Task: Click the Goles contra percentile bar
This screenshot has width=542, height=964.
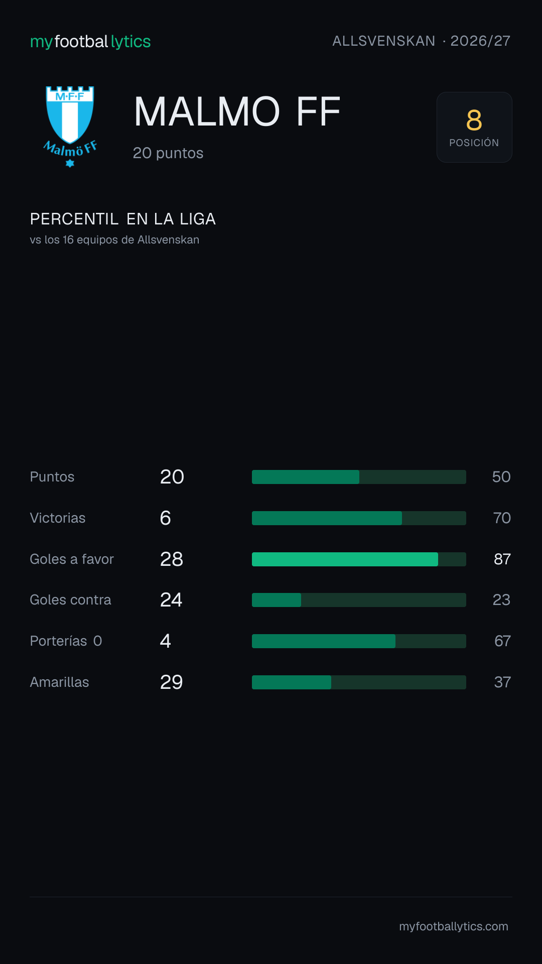Action: [x=359, y=600]
